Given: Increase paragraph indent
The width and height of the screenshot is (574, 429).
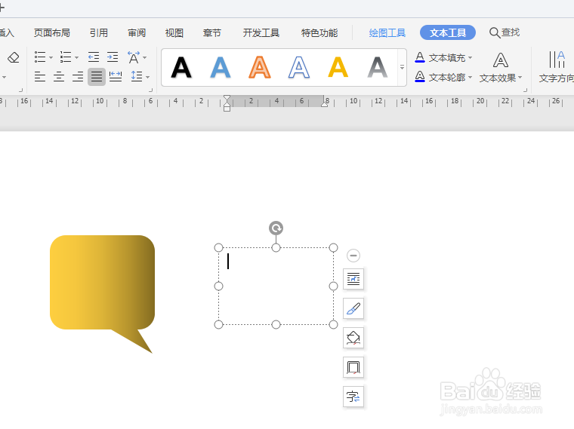Looking at the screenshot, I should (113, 57).
